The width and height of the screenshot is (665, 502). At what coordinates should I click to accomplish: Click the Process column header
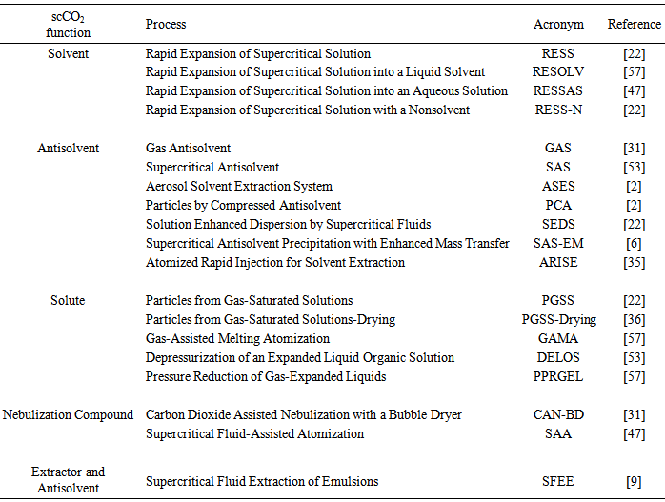(x=166, y=24)
